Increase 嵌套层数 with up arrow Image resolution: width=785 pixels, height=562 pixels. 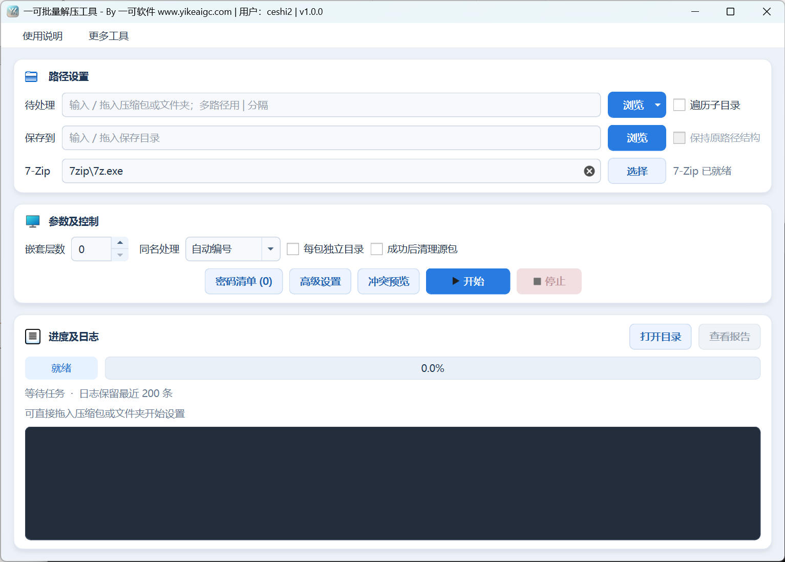pyautogui.click(x=120, y=243)
